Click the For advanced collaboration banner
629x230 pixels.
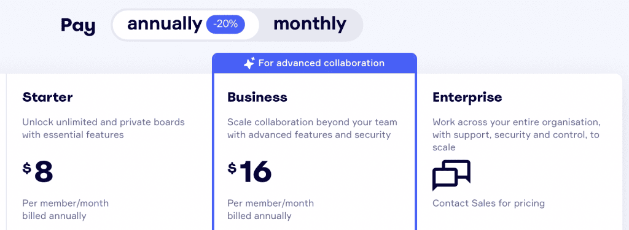(314, 63)
